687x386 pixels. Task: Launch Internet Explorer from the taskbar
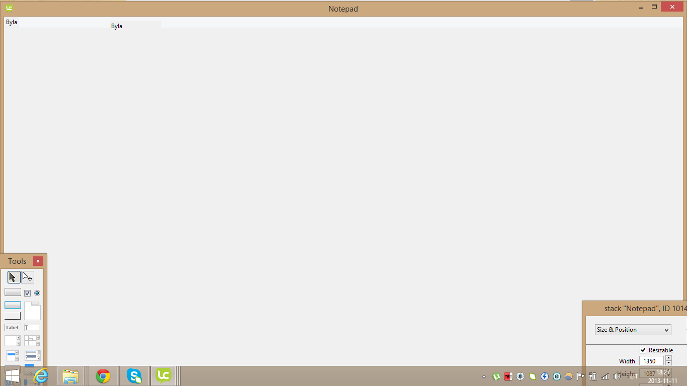click(40, 376)
